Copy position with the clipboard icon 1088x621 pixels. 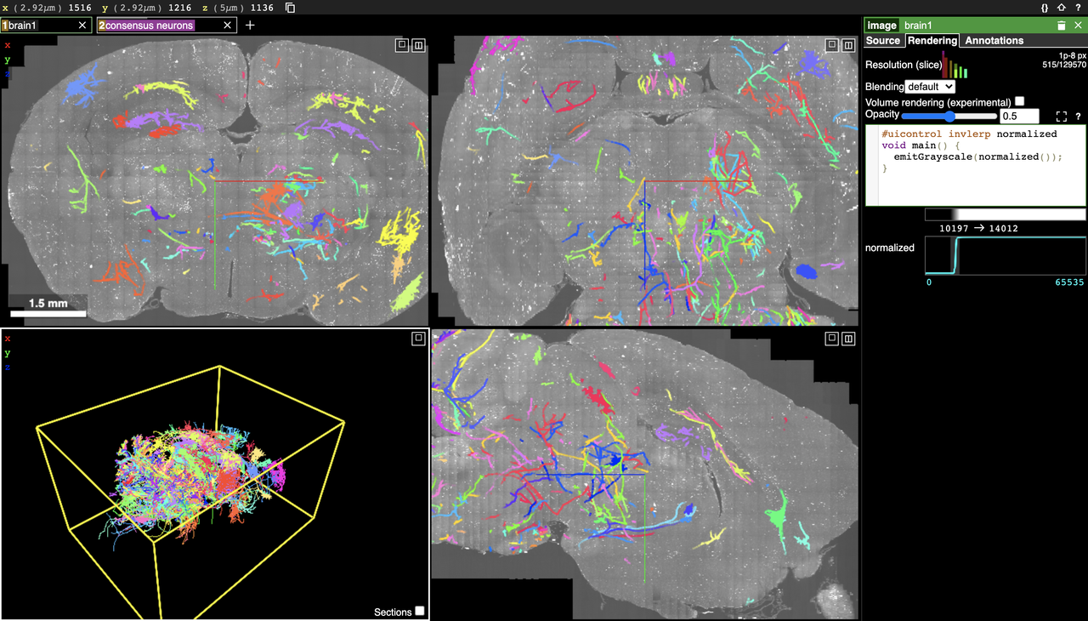291,8
